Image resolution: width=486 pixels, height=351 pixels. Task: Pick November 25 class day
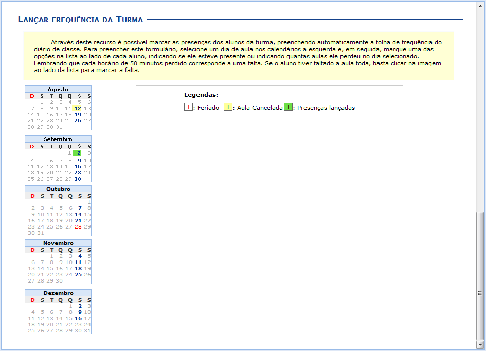(x=78, y=275)
